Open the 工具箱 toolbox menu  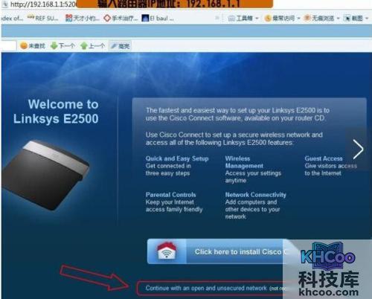tap(243, 18)
